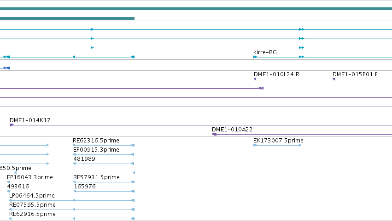Image resolution: width=392 pixels, height=221 pixels.
Task: Click the DME1-010A22 end arrow marker
Action: 214,134
